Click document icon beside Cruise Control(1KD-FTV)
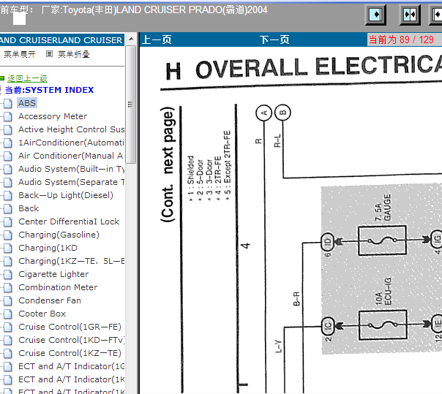Viewport: 442px width, 394px height. coord(8,340)
